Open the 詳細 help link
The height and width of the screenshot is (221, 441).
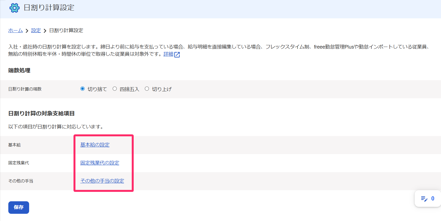point(168,54)
